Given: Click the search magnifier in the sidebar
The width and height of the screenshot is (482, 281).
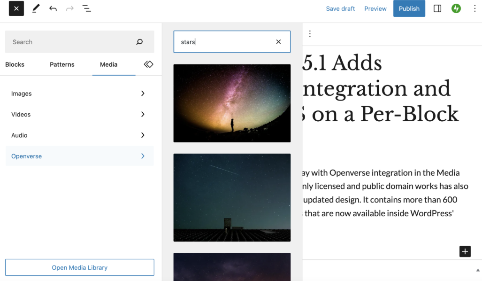Looking at the screenshot, I should coord(139,41).
